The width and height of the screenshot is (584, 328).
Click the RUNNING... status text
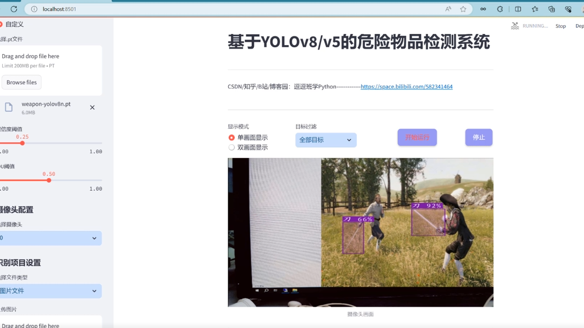(x=535, y=26)
